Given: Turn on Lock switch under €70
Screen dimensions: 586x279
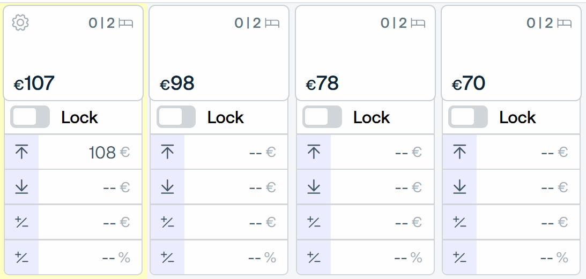Looking at the screenshot, I should coord(468,117).
